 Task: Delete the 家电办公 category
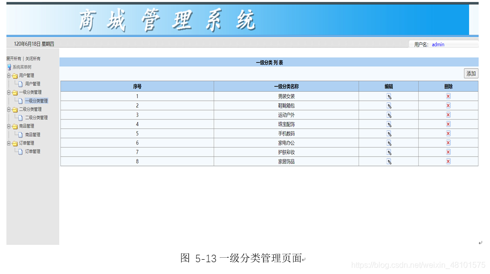tap(448, 143)
